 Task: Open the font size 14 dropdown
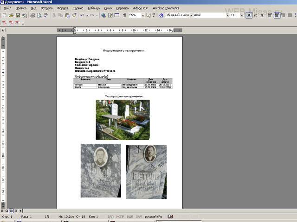click(241, 15)
